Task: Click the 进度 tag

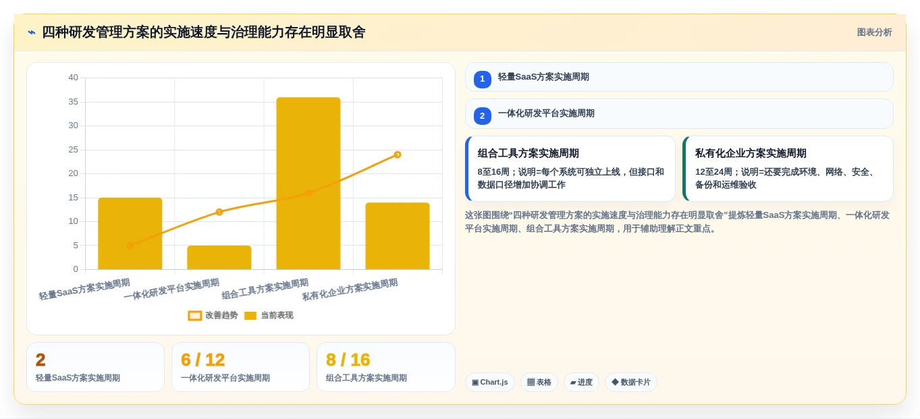Action: coord(581,383)
